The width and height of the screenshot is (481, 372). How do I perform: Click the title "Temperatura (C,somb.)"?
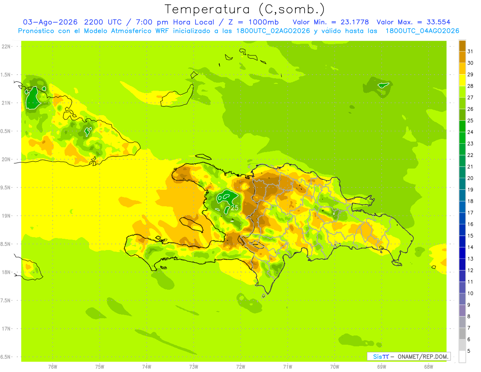coord(245,9)
